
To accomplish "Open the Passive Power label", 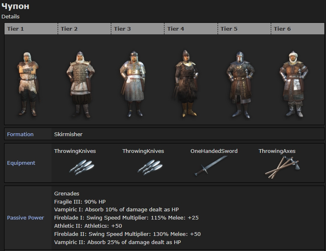I will 25,217.
